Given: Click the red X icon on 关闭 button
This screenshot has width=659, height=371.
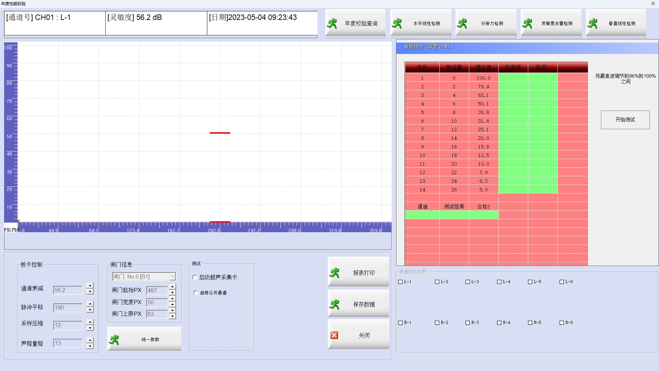Looking at the screenshot, I should [x=334, y=335].
